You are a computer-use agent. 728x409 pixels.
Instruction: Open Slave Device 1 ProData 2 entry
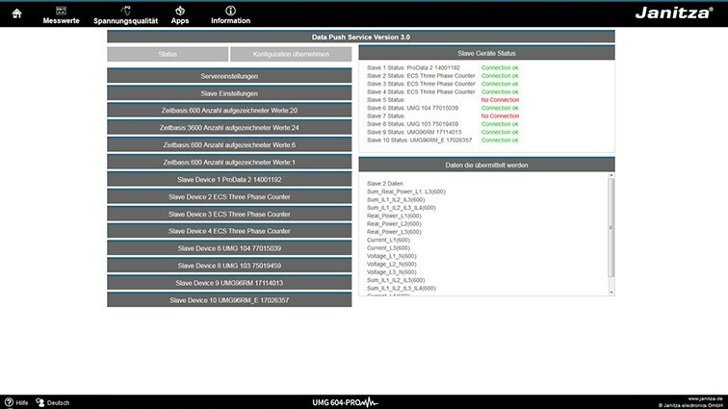[229, 180]
